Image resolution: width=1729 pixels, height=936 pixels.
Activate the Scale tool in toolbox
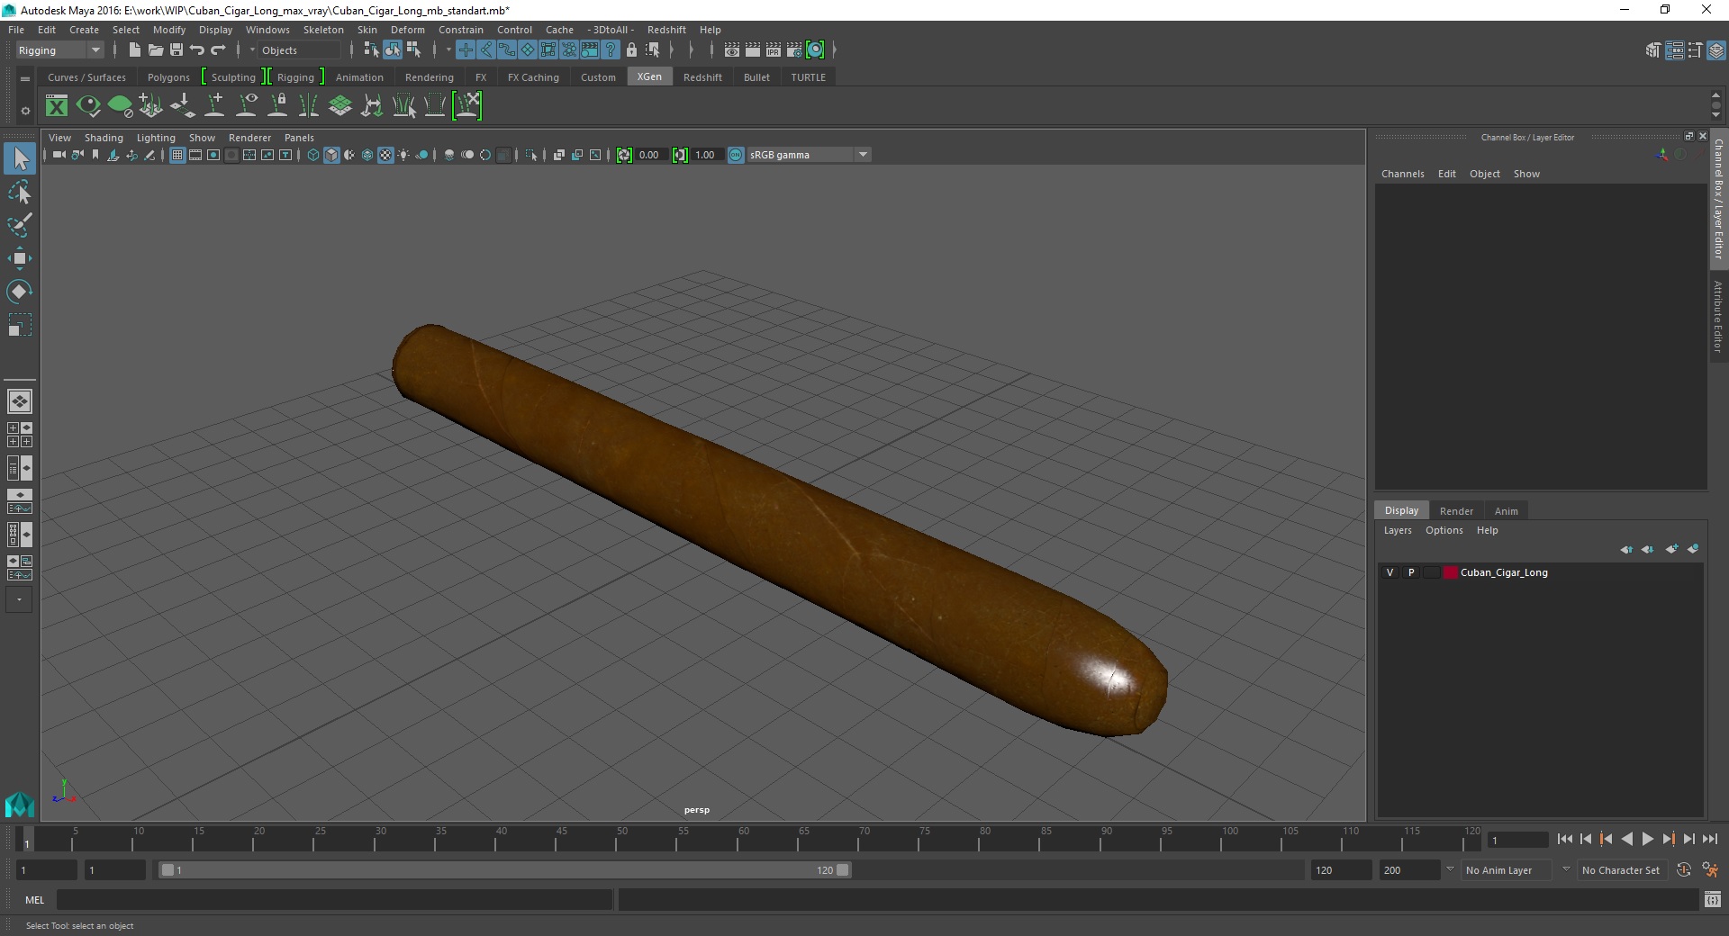20,325
